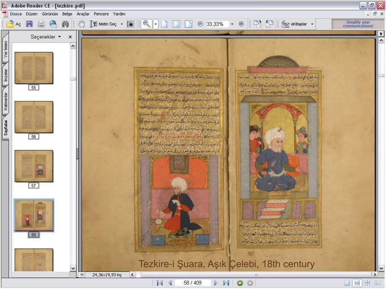
Task: Open the Belge menu
Action: coord(67,14)
